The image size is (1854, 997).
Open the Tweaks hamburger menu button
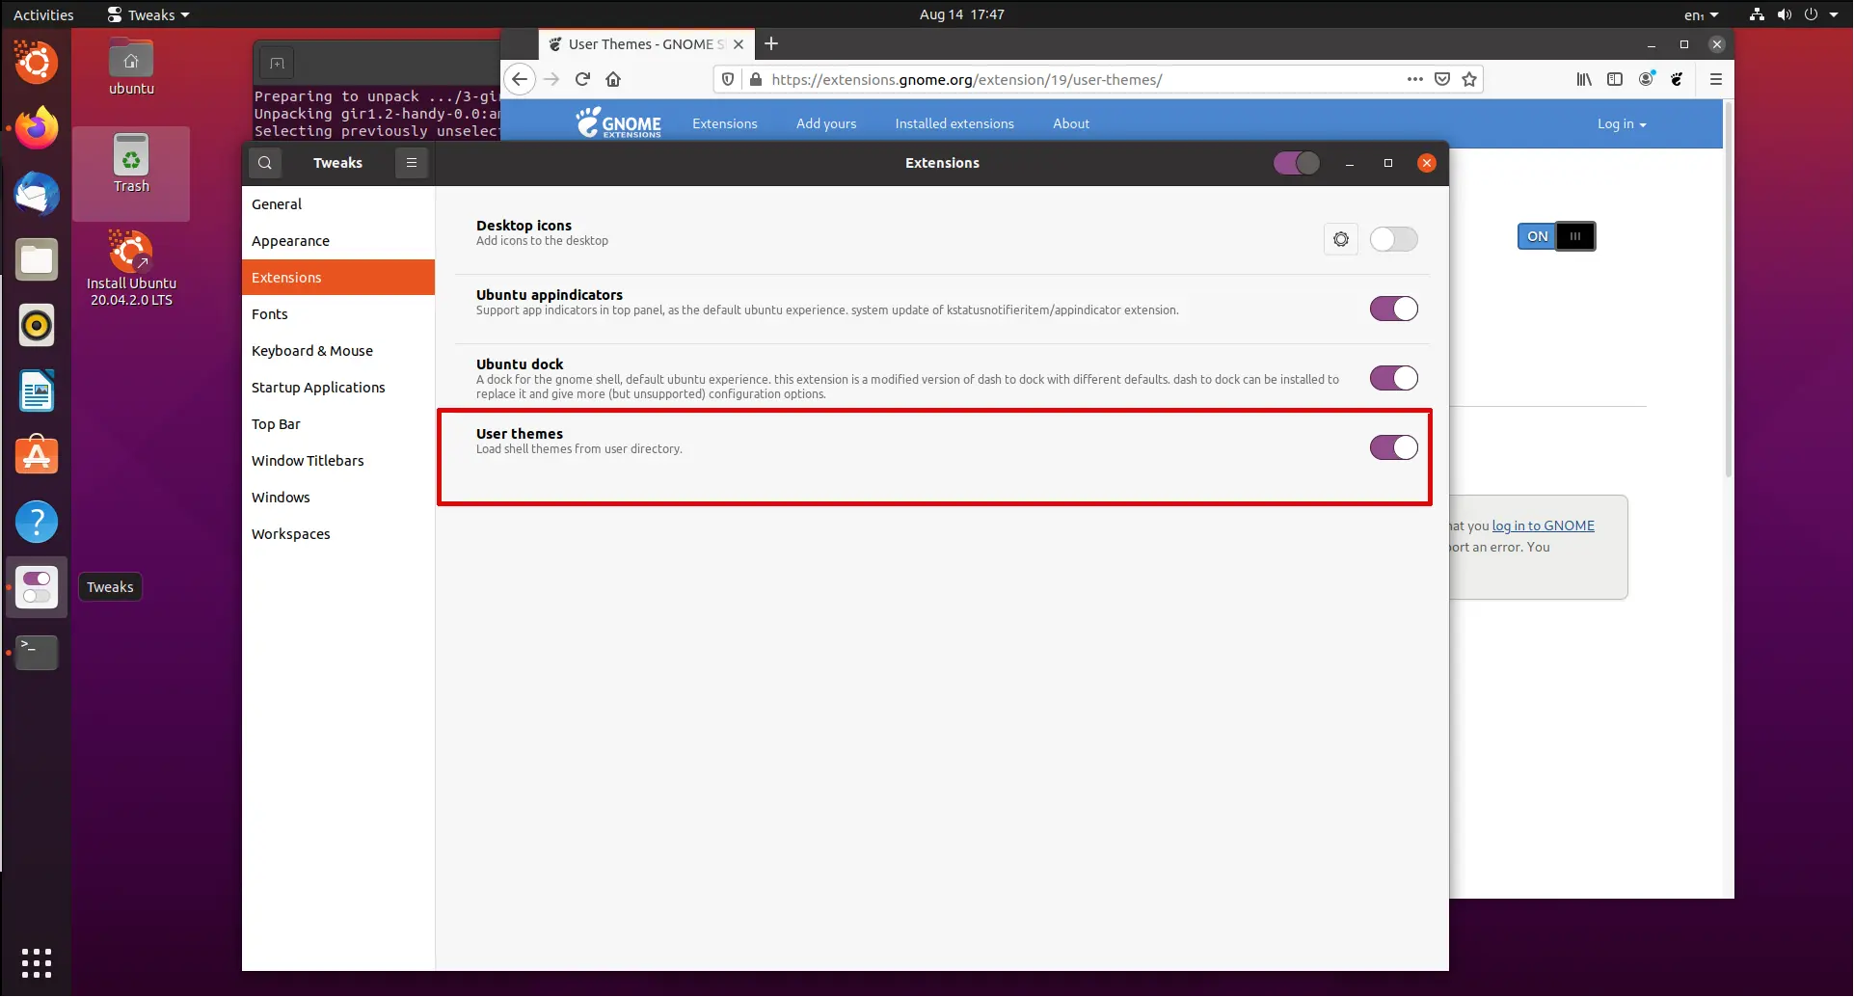(412, 163)
